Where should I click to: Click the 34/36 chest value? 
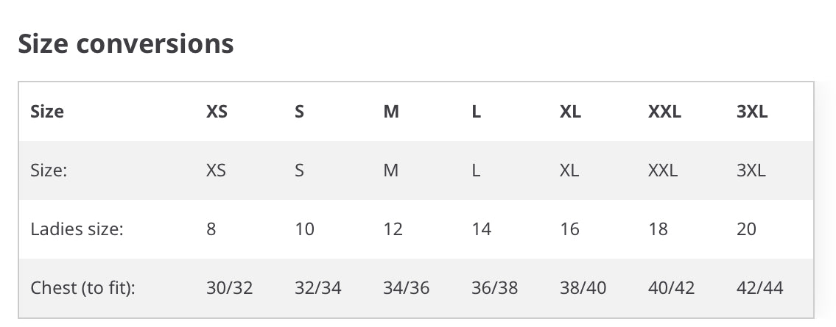[x=406, y=287]
